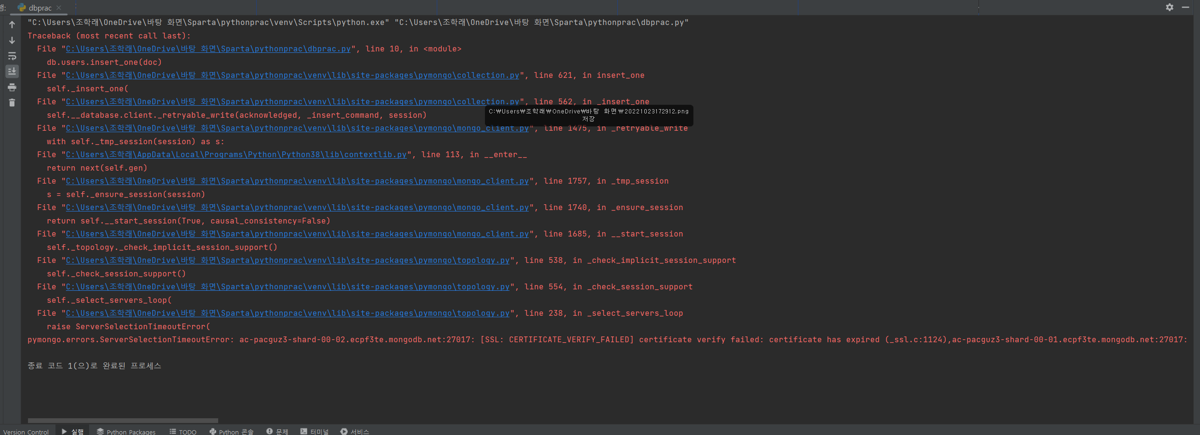
Task: Open the Python 콘솔 tool window
Action: pos(231,432)
